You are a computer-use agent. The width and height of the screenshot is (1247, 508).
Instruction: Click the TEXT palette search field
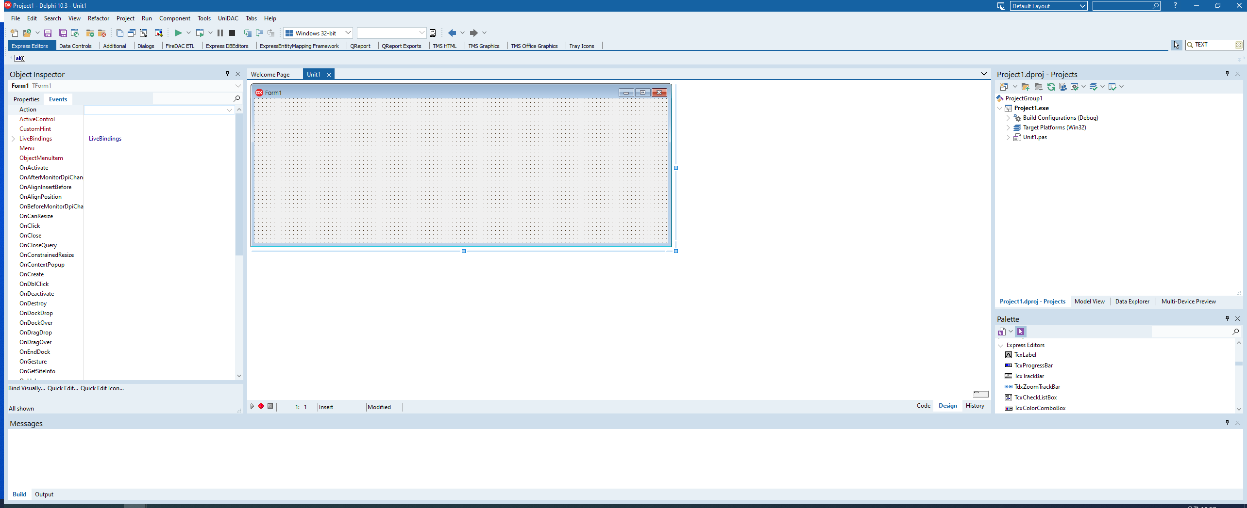point(1214,45)
